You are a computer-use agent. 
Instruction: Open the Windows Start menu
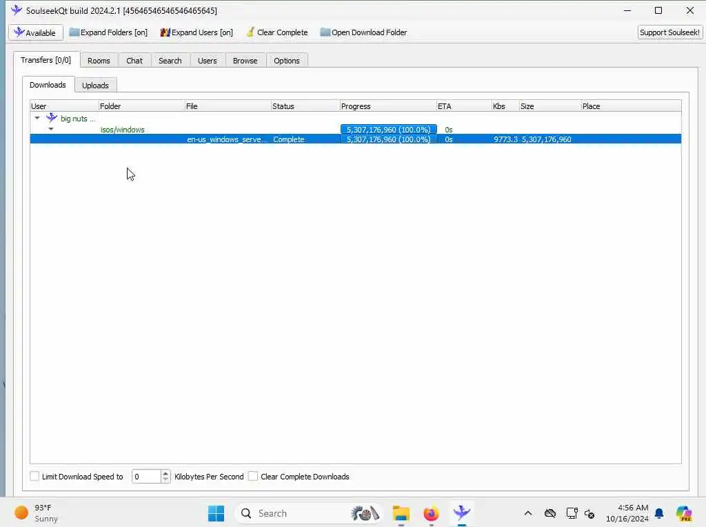point(216,513)
